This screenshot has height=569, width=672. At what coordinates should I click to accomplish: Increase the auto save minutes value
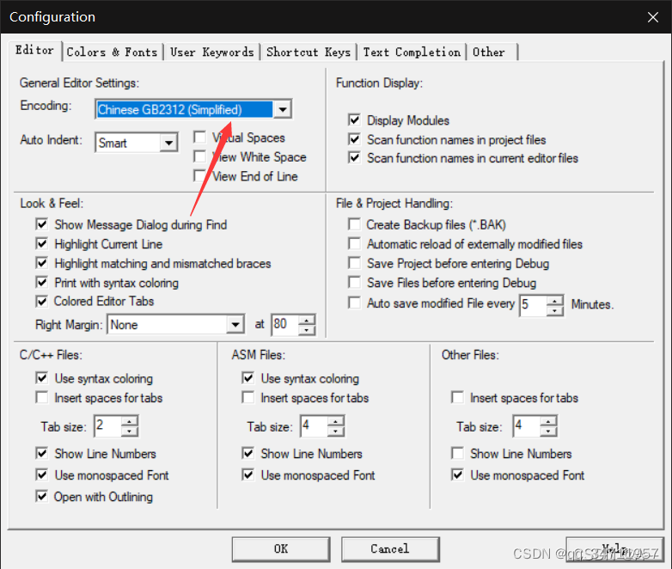(x=554, y=301)
